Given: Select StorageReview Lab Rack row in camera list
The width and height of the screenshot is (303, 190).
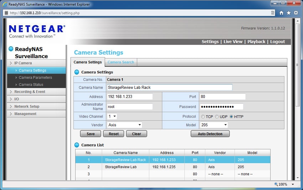Looking at the screenshot, I should pyautogui.click(x=173, y=160).
